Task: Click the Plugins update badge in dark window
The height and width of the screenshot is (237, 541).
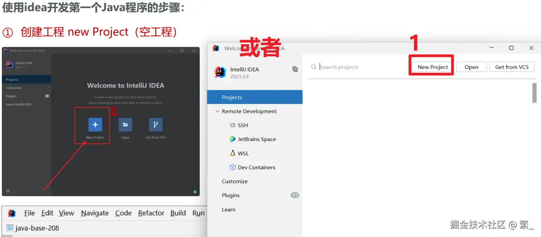Action: (x=47, y=96)
